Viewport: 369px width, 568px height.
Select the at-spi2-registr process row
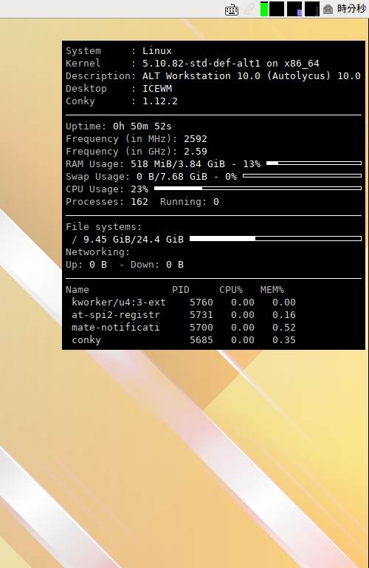tap(183, 315)
